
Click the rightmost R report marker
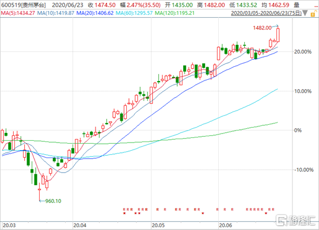(x=273, y=209)
